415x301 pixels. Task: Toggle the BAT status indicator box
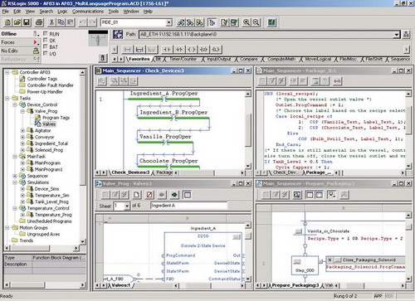[46, 46]
